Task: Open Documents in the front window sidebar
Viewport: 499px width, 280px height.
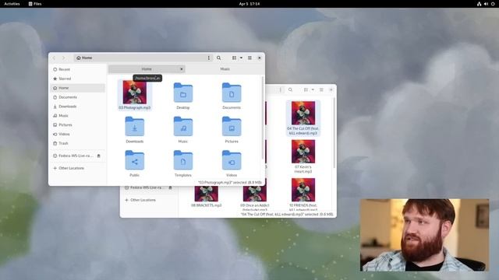Action: pos(78,97)
